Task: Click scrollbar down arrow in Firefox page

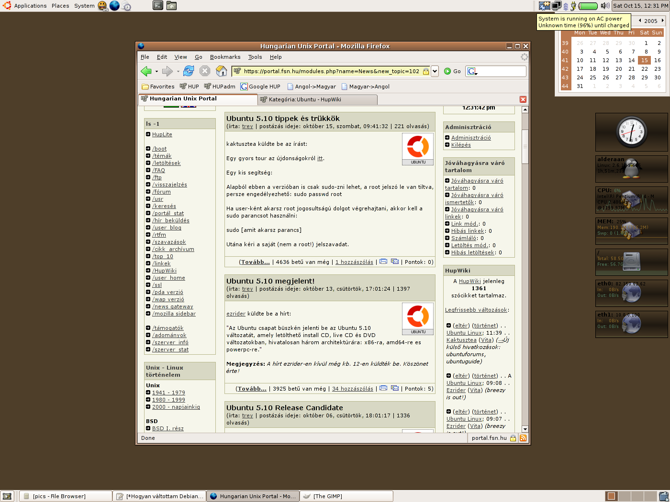Action: click(525, 429)
